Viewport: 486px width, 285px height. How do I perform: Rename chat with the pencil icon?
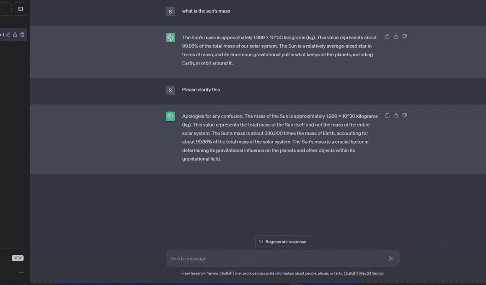[x=8, y=35]
